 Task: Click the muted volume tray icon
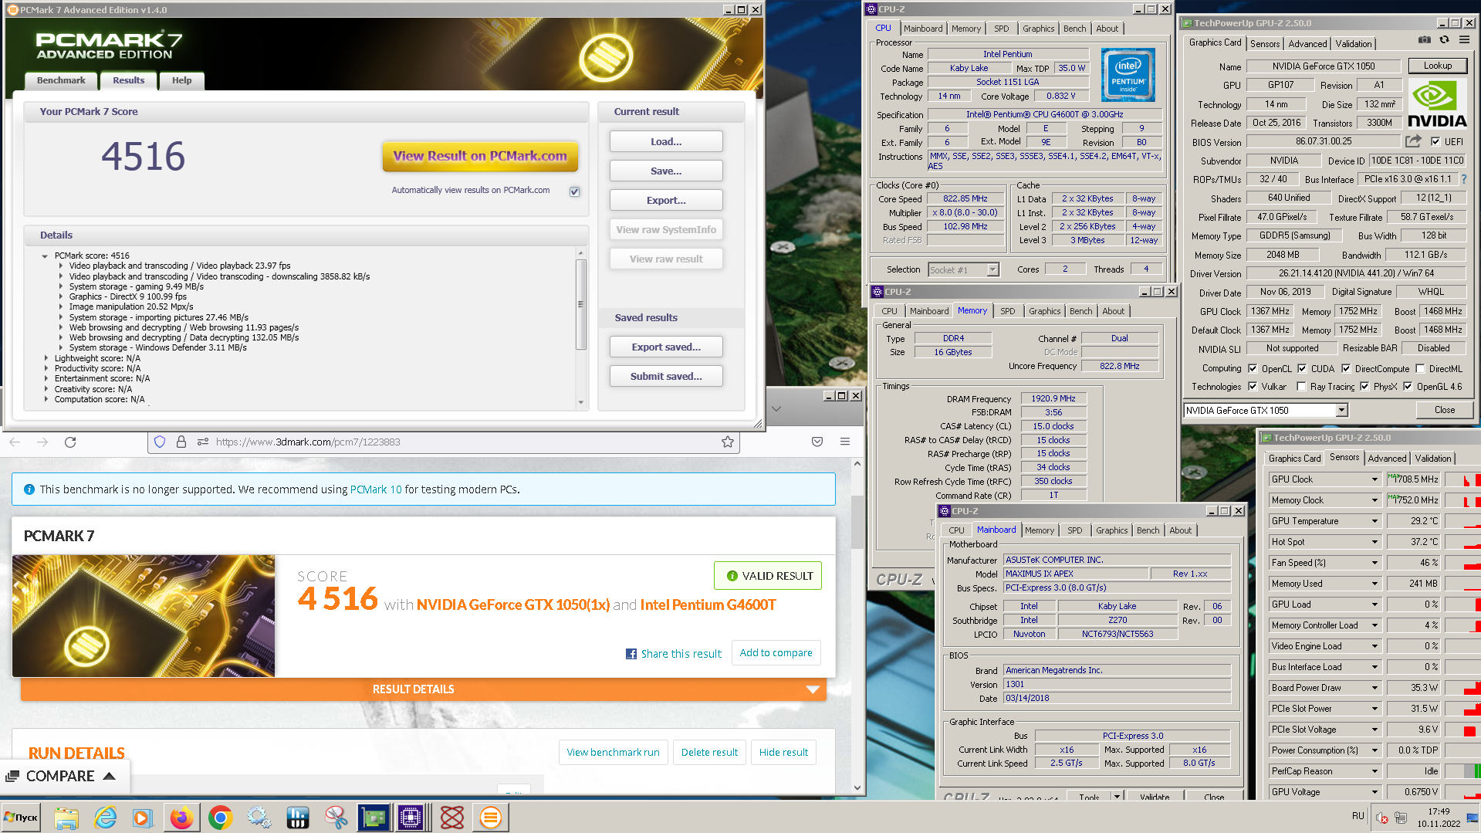(1382, 818)
